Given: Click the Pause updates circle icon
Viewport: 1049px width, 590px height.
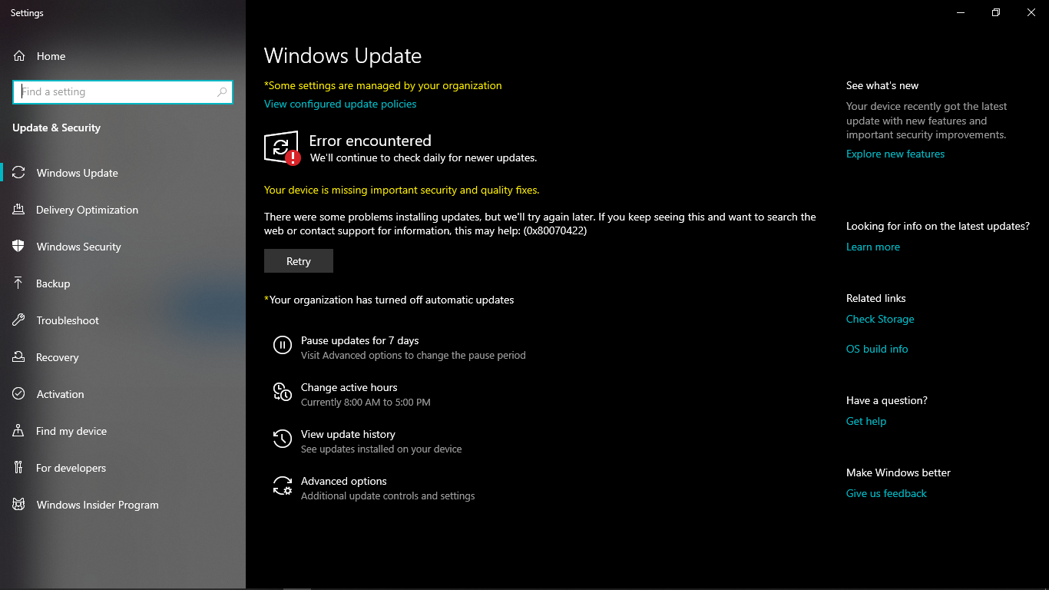Looking at the screenshot, I should tap(283, 346).
